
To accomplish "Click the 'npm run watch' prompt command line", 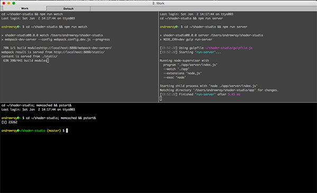I will (44, 27).
